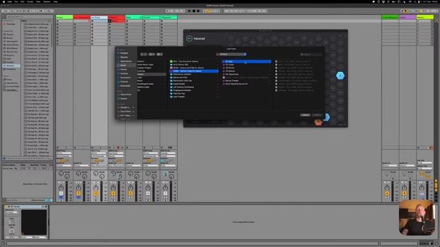Open Audio Effects category in Live browser

tap(12, 45)
